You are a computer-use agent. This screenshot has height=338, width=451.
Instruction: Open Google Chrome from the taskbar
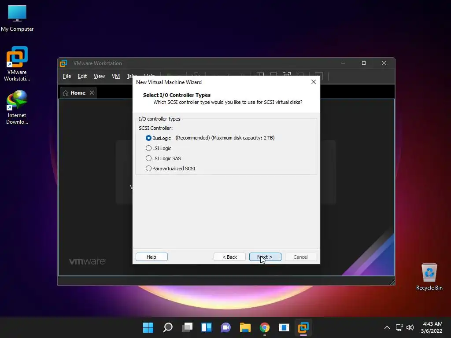[x=265, y=327]
